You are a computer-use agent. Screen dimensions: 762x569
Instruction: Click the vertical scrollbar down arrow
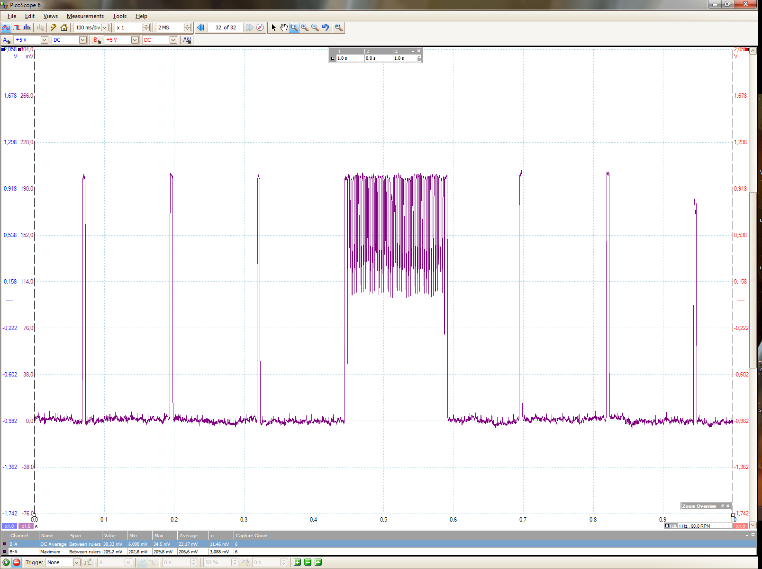click(753, 525)
